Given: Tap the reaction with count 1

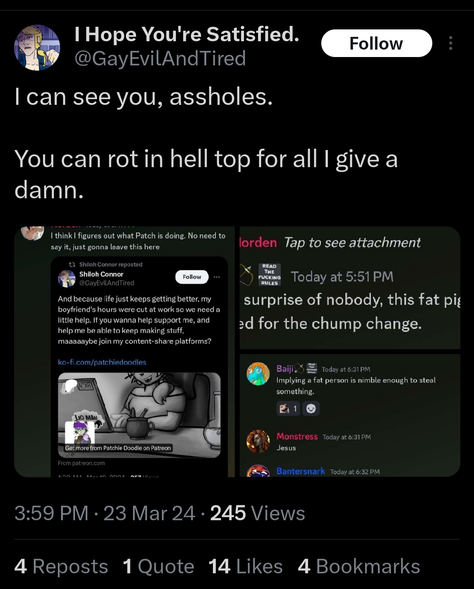Looking at the screenshot, I should click(x=288, y=408).
